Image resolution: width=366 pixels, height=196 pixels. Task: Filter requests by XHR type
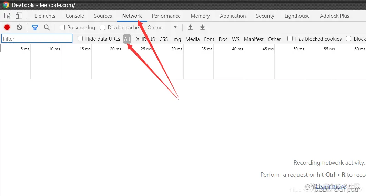(x=141, y=39)
